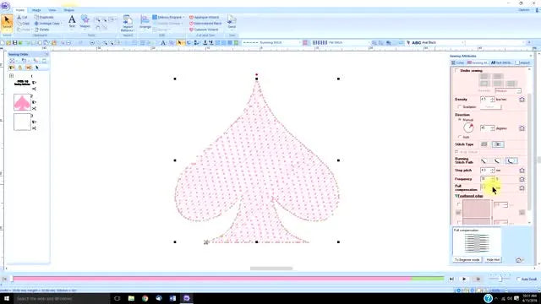Collapse the Feathered edge section
Screen dimensions: 541x304
(x=456, y=196)
